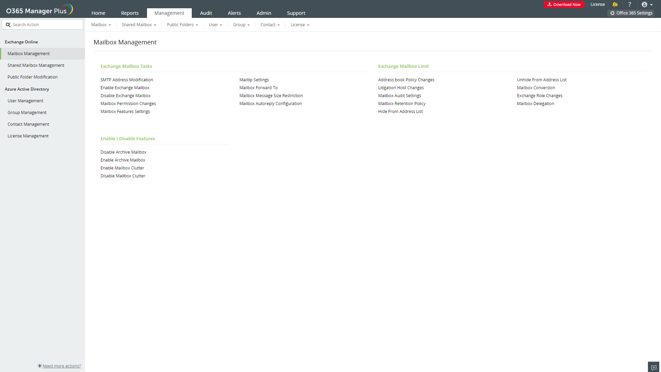Open the Group dropdown in toolbar
The image size is (661, 372).
[241, 25]
